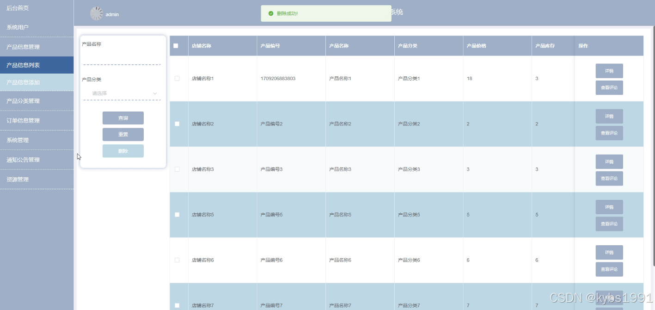Screen dimensions: 655x310
Task: Click the green success check icon in notification
Action: [271, 13]
